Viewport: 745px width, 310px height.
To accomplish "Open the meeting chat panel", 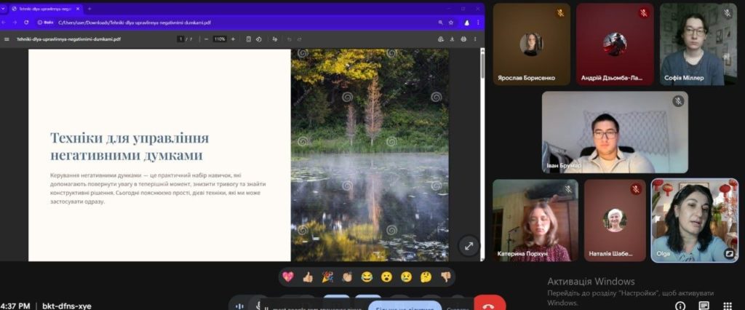I will point(704,306).
